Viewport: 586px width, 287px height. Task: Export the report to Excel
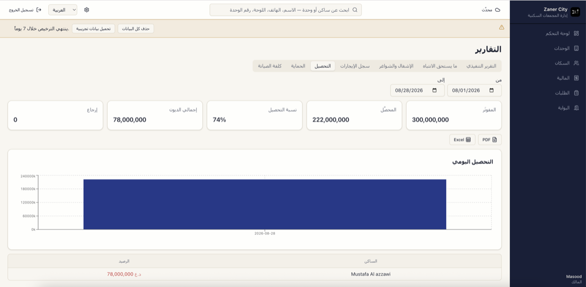coord(462,140)
